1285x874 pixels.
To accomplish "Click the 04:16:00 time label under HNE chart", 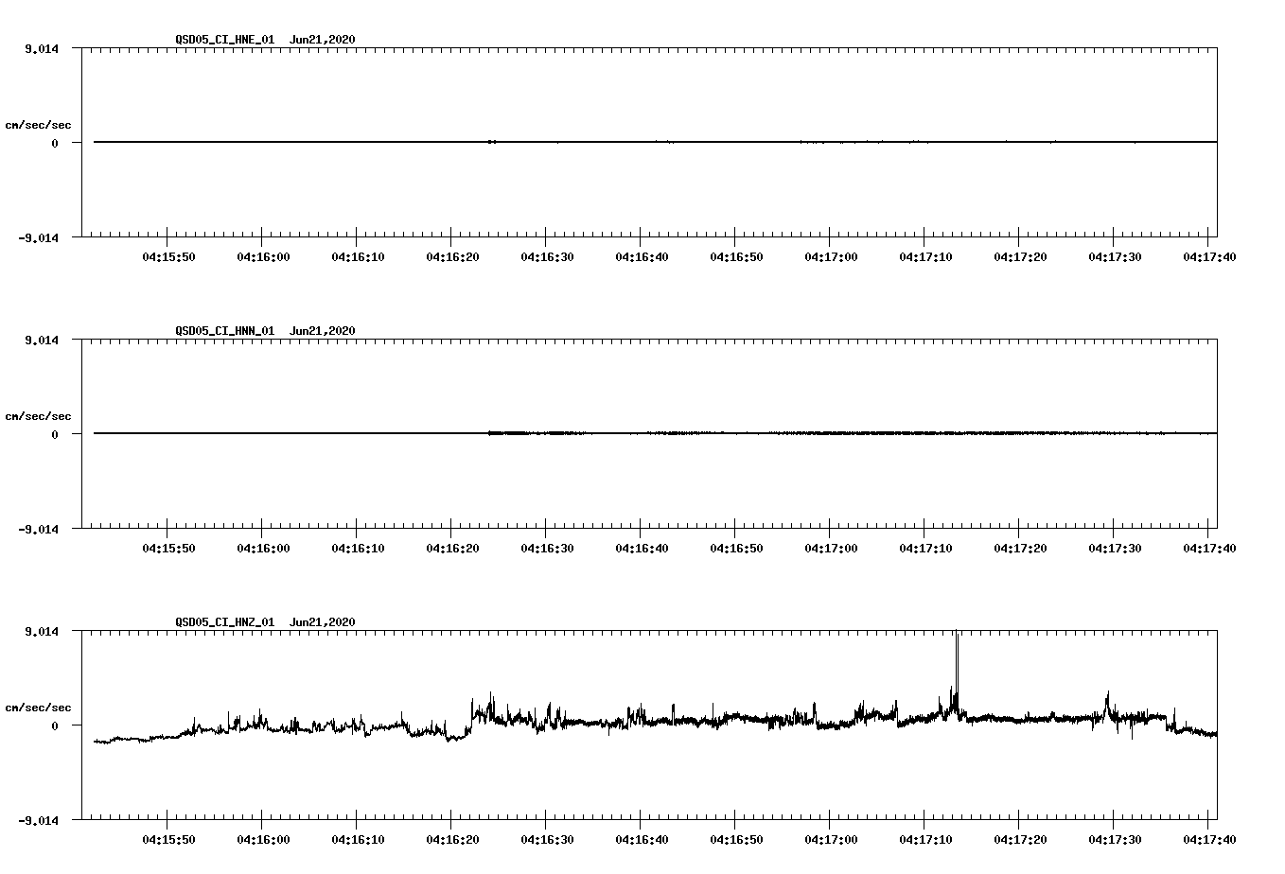I will click(x=263, y=256).
